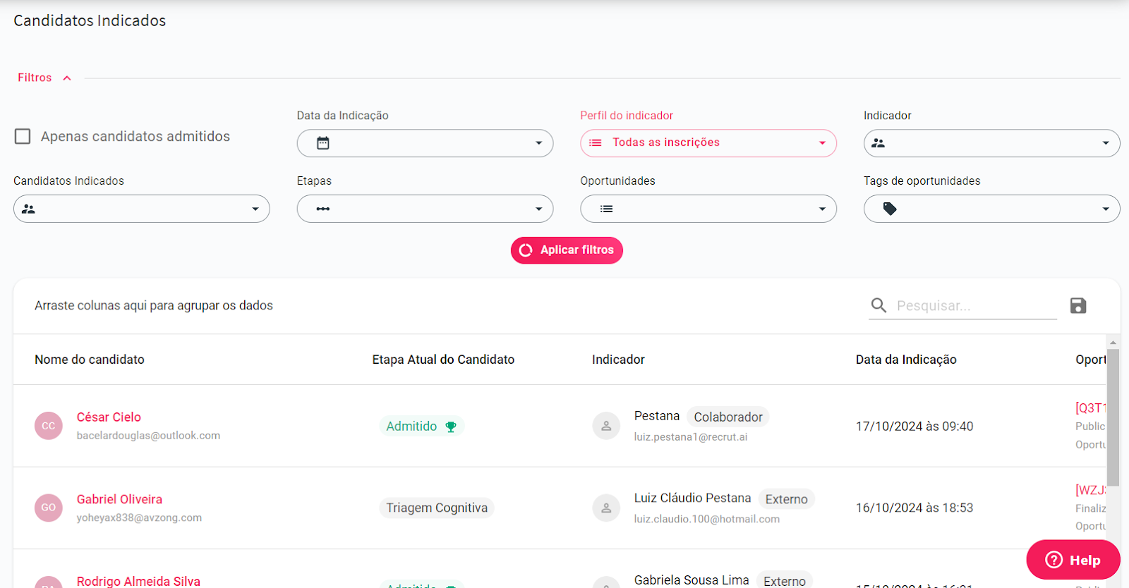Click the magnifying glass search icon
Screen dimensions: 1129x588
point(879,305)
